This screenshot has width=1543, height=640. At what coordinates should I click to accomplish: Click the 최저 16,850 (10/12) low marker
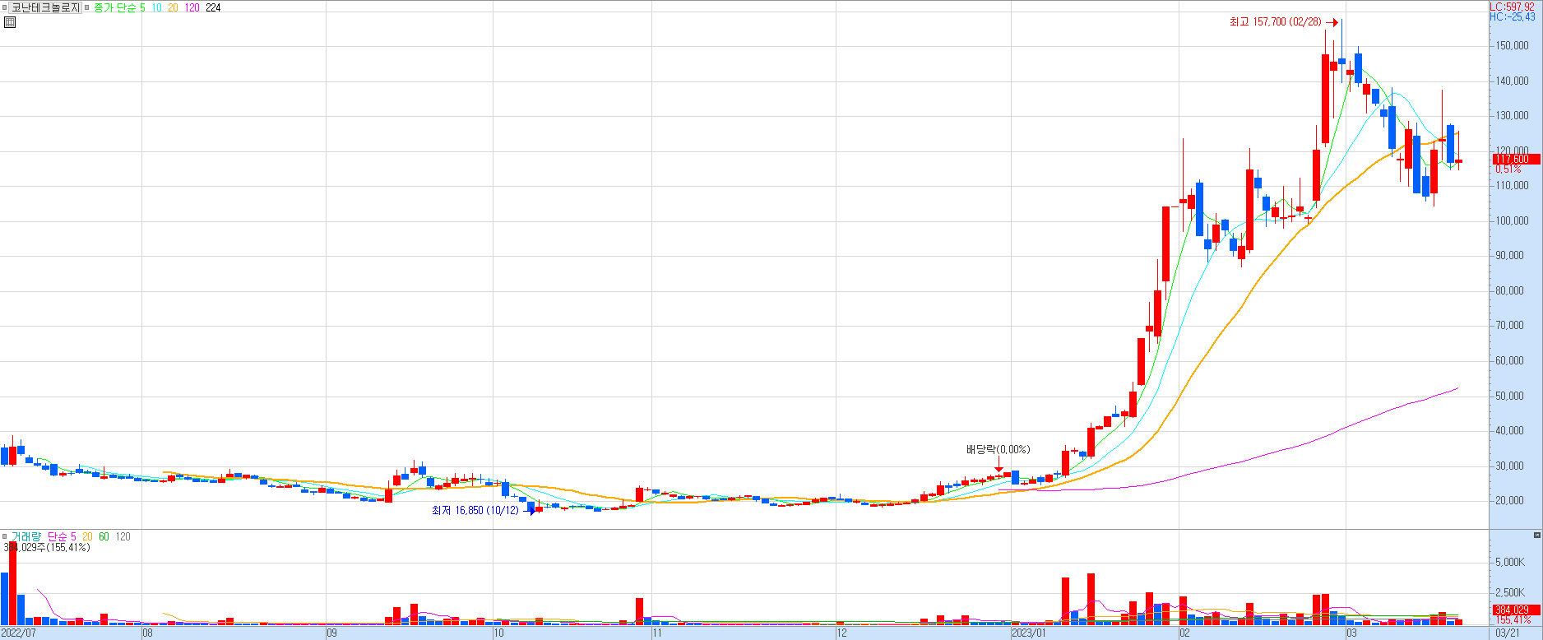click(x=483, y=510)
